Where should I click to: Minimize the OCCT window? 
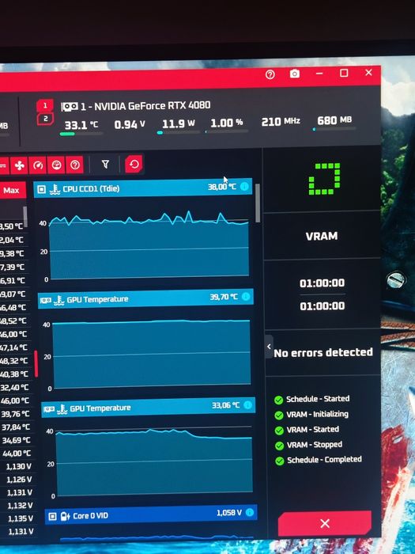[x=319, y=73]
